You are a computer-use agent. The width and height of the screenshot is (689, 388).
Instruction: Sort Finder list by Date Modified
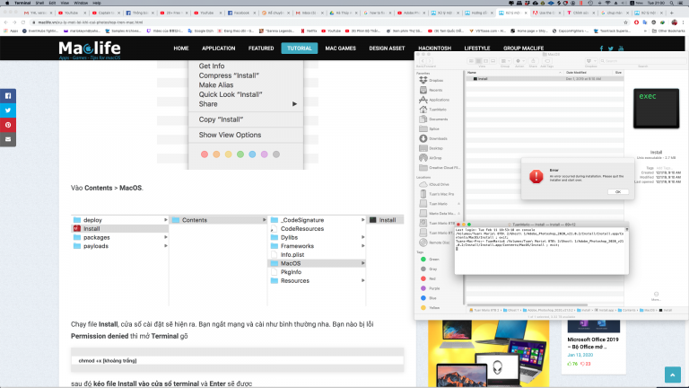(588, 73)
